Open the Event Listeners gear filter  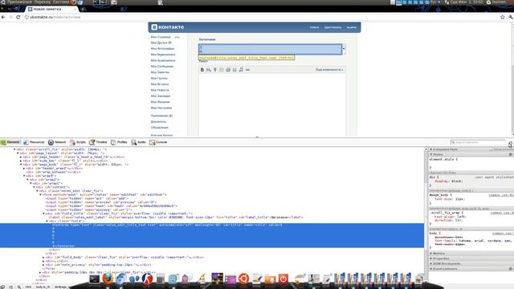click(x=511, y=269)
